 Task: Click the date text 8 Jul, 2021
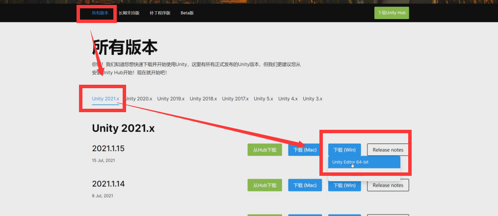103,196
